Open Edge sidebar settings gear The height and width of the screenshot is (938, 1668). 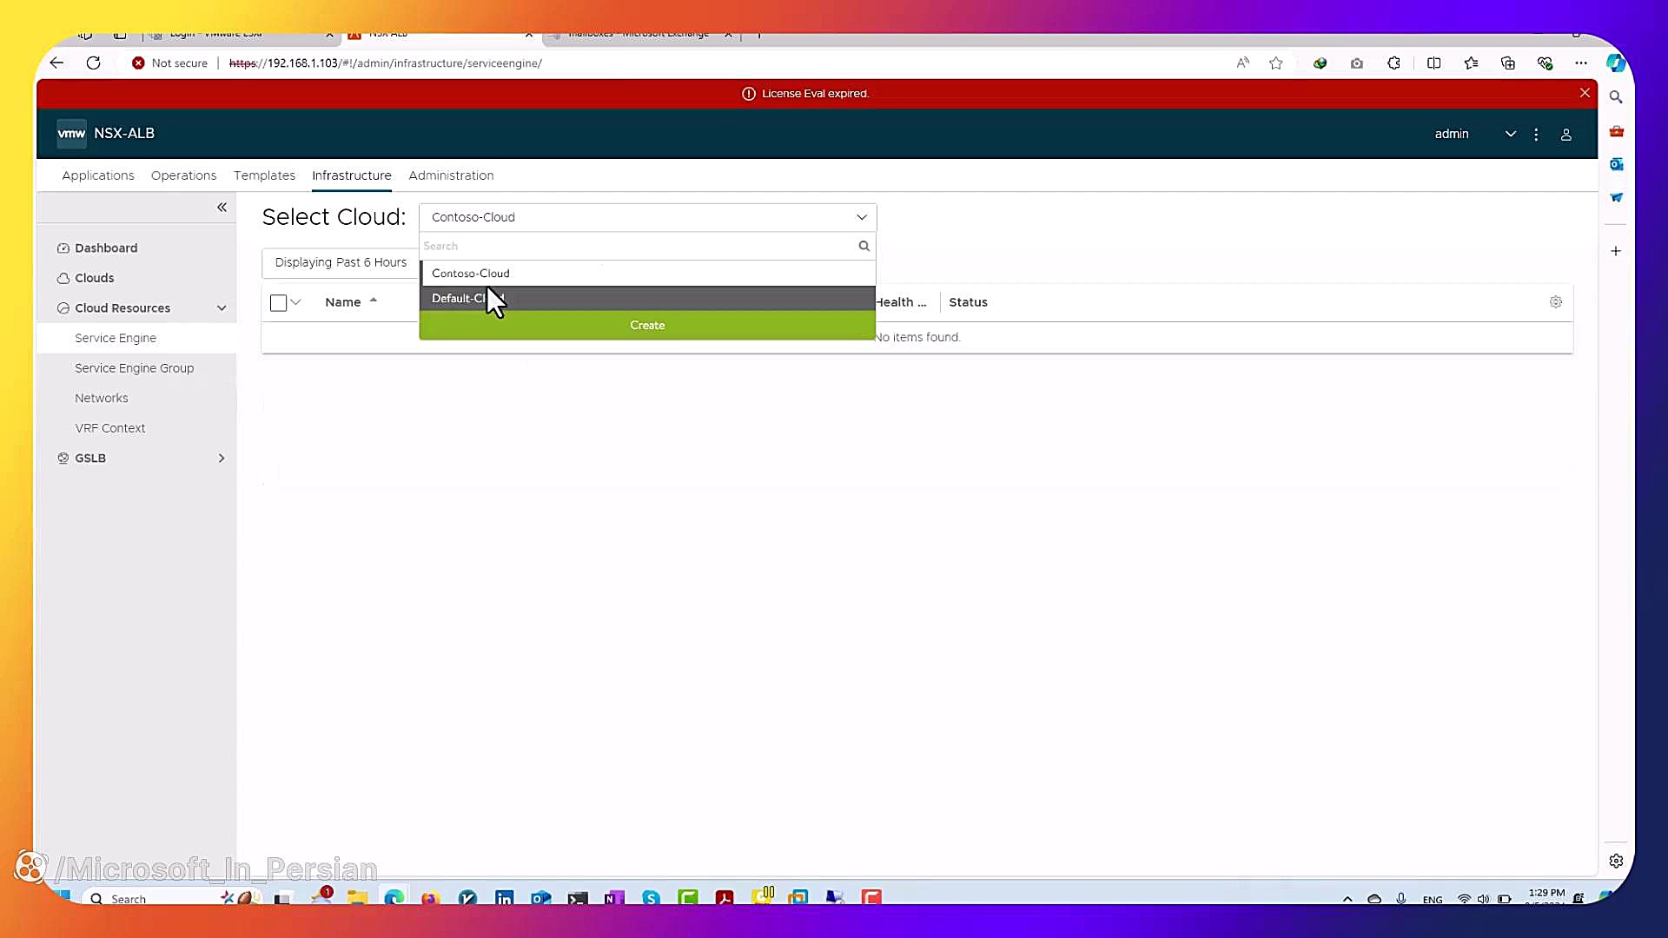(x=1616, y=861)
